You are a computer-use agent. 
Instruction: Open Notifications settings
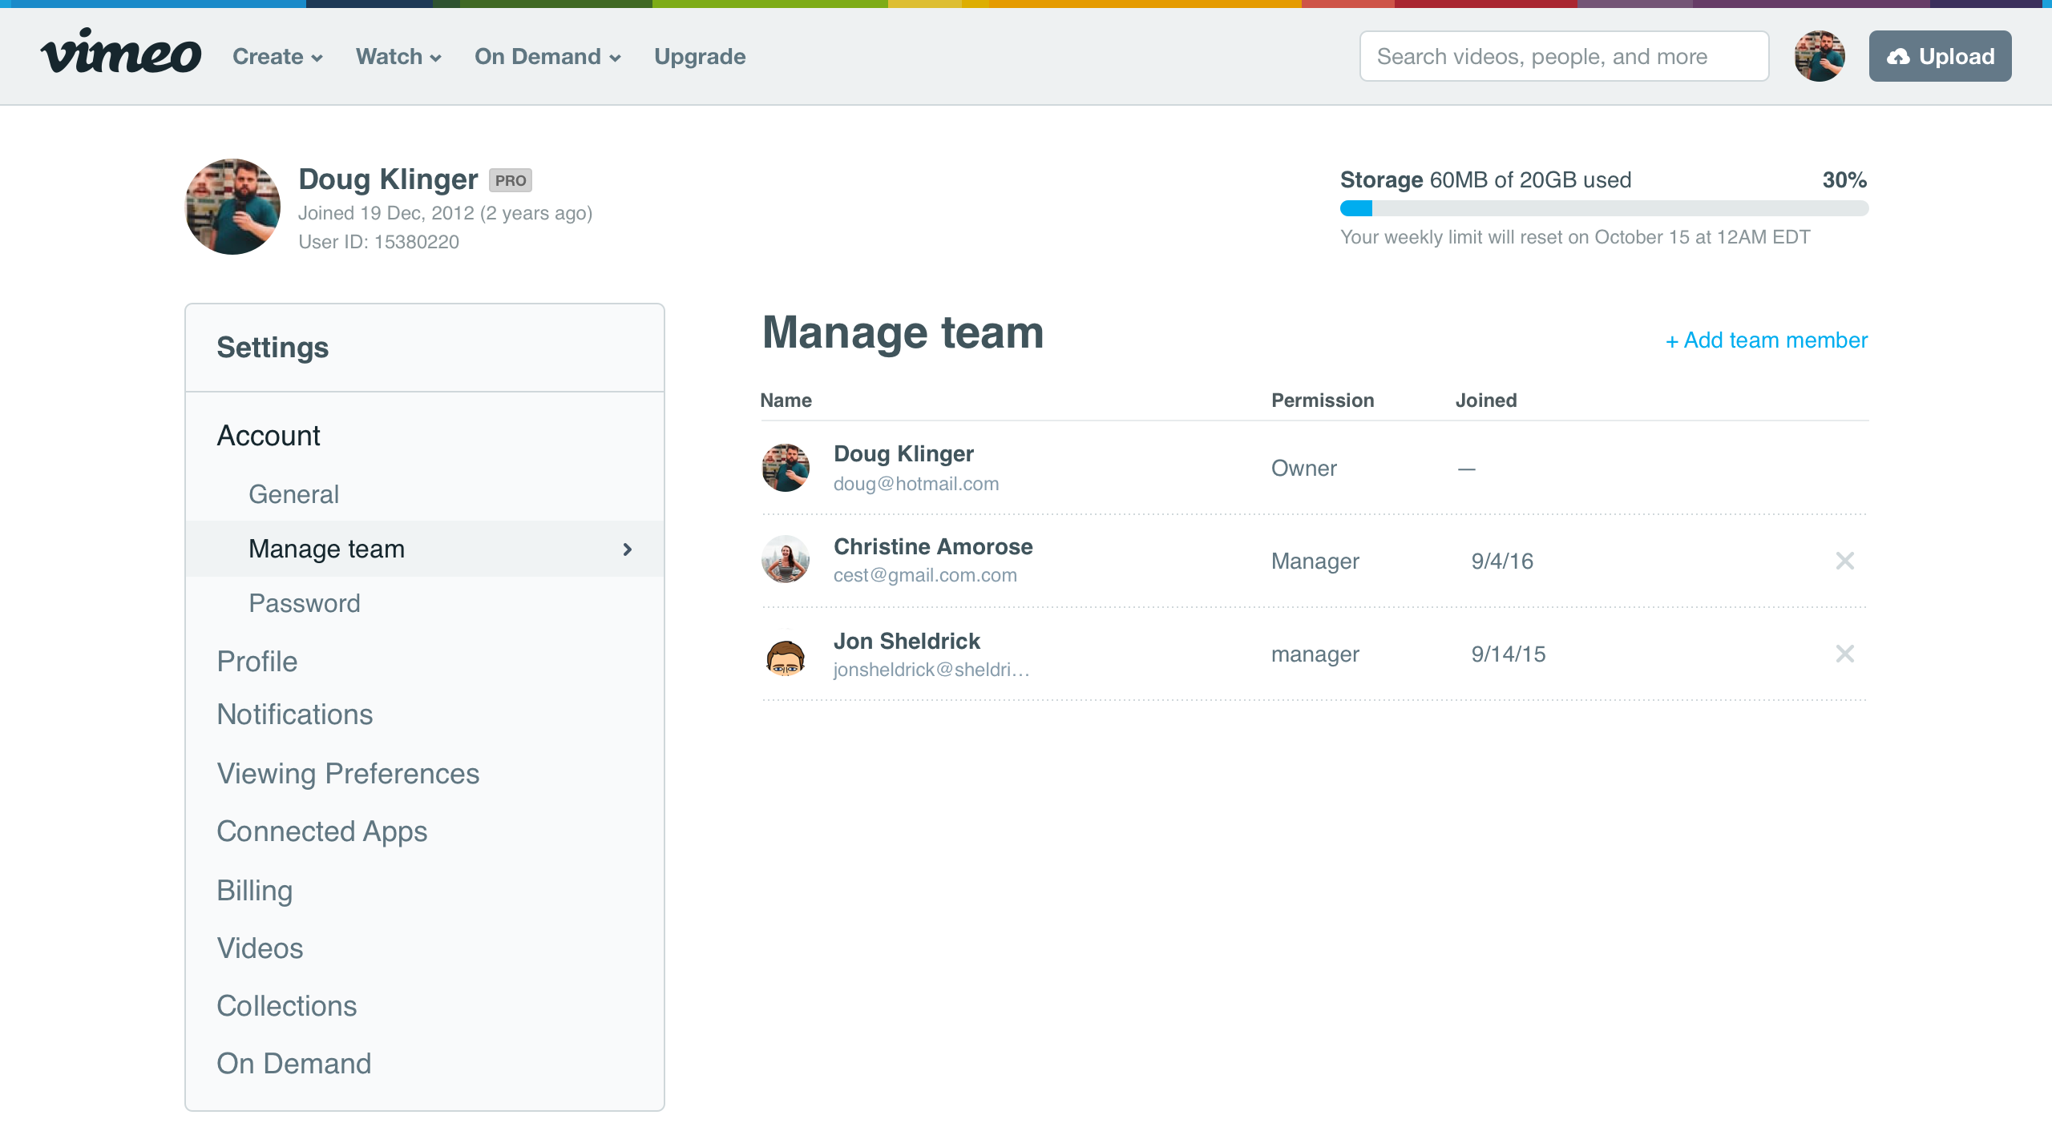tap(294, 714)
